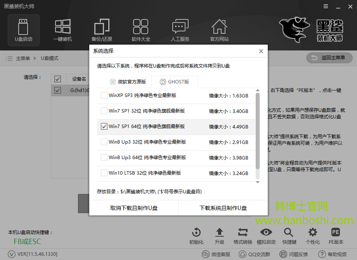Uncheck the Win7 SP1 64位 system
Image resolution: width=357 pixels, height=260 pixels.
[104, 126]
